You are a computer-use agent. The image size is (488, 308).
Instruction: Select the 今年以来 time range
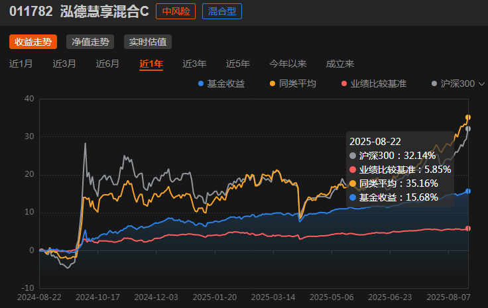(x=288, y=64)
